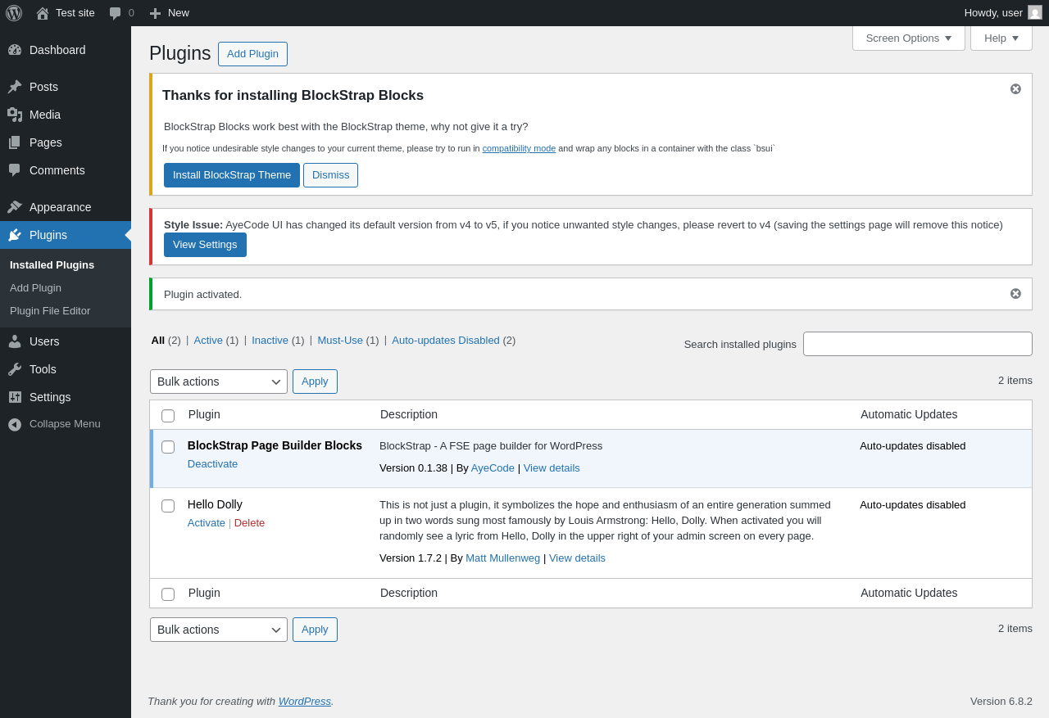
Task: Open Appearance using the paintbrush icon
Action: pos(15,207)
